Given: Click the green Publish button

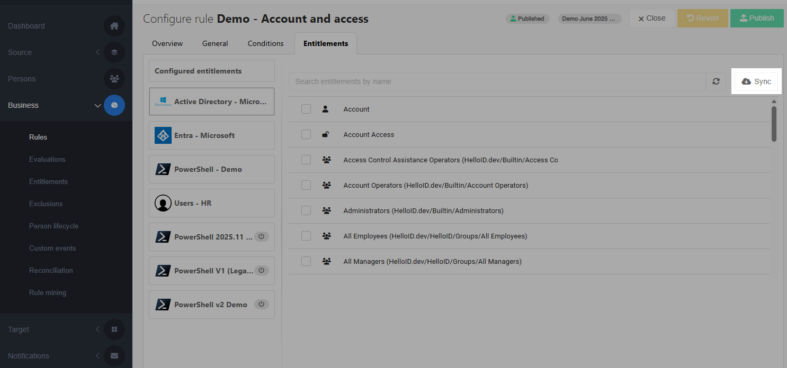Looking at the screenshot, I should 757,18.
